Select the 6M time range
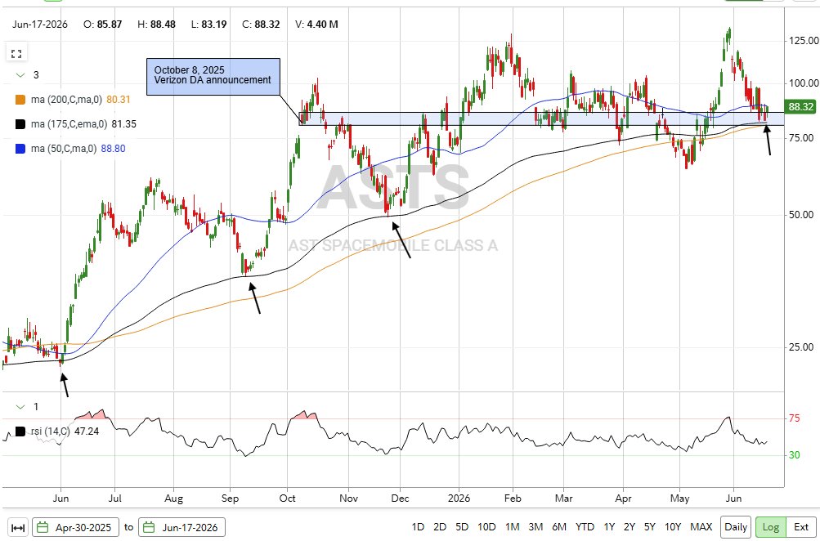 coord(559,527)
